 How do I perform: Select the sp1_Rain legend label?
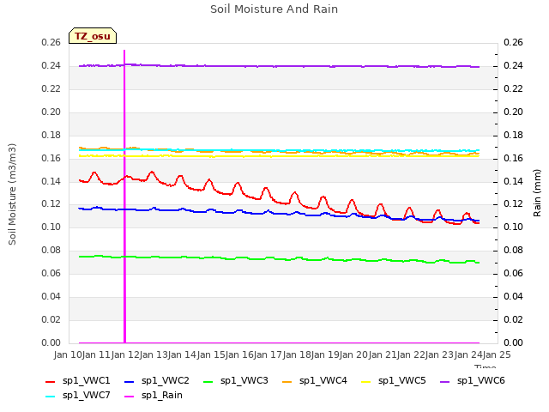click(x=162, y=396)
